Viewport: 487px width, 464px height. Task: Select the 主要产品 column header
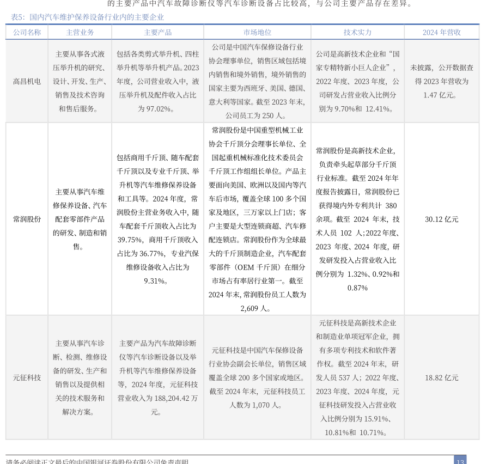click(157, 32)
